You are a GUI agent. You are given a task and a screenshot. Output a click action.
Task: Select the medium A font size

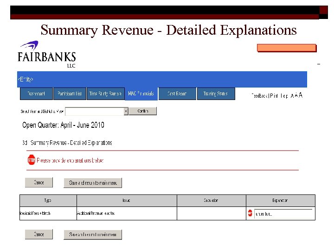[x=296, y=95]
